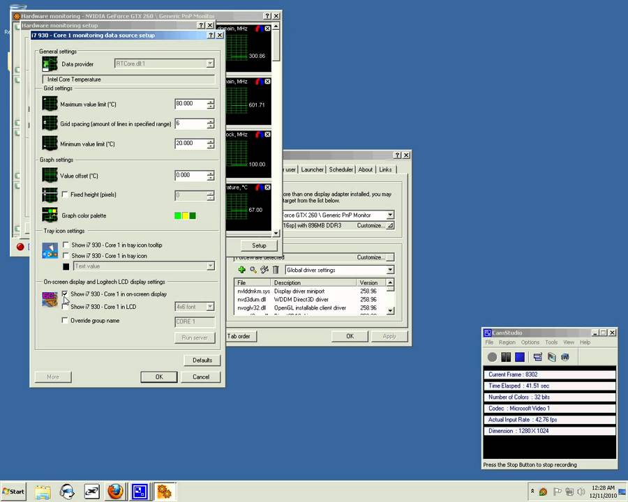Open CamStudio Region menu
Screen dimensions: 628x502
(507, 342)
